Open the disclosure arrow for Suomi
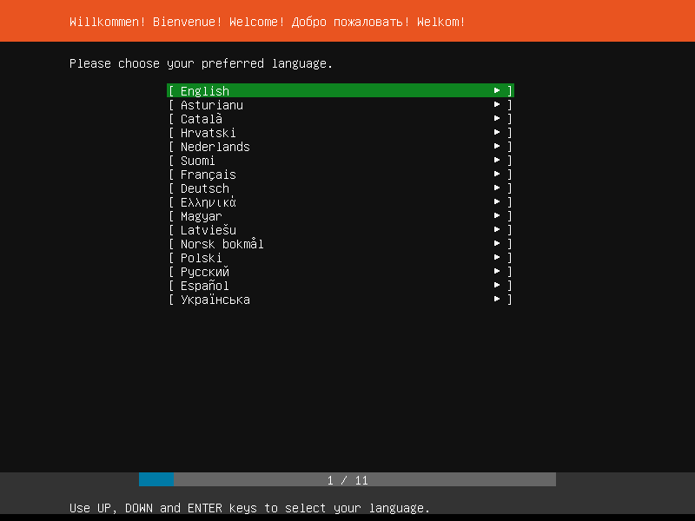 [496, 160]
